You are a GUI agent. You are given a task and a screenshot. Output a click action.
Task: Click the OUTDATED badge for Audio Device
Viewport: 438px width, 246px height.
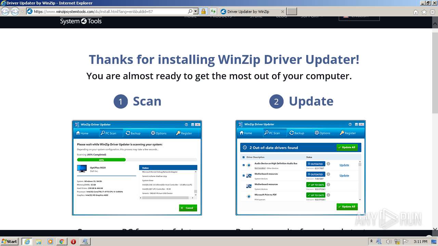coord(315,164)
